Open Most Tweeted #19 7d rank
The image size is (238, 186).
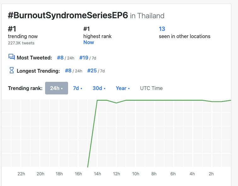pos(84,58)
